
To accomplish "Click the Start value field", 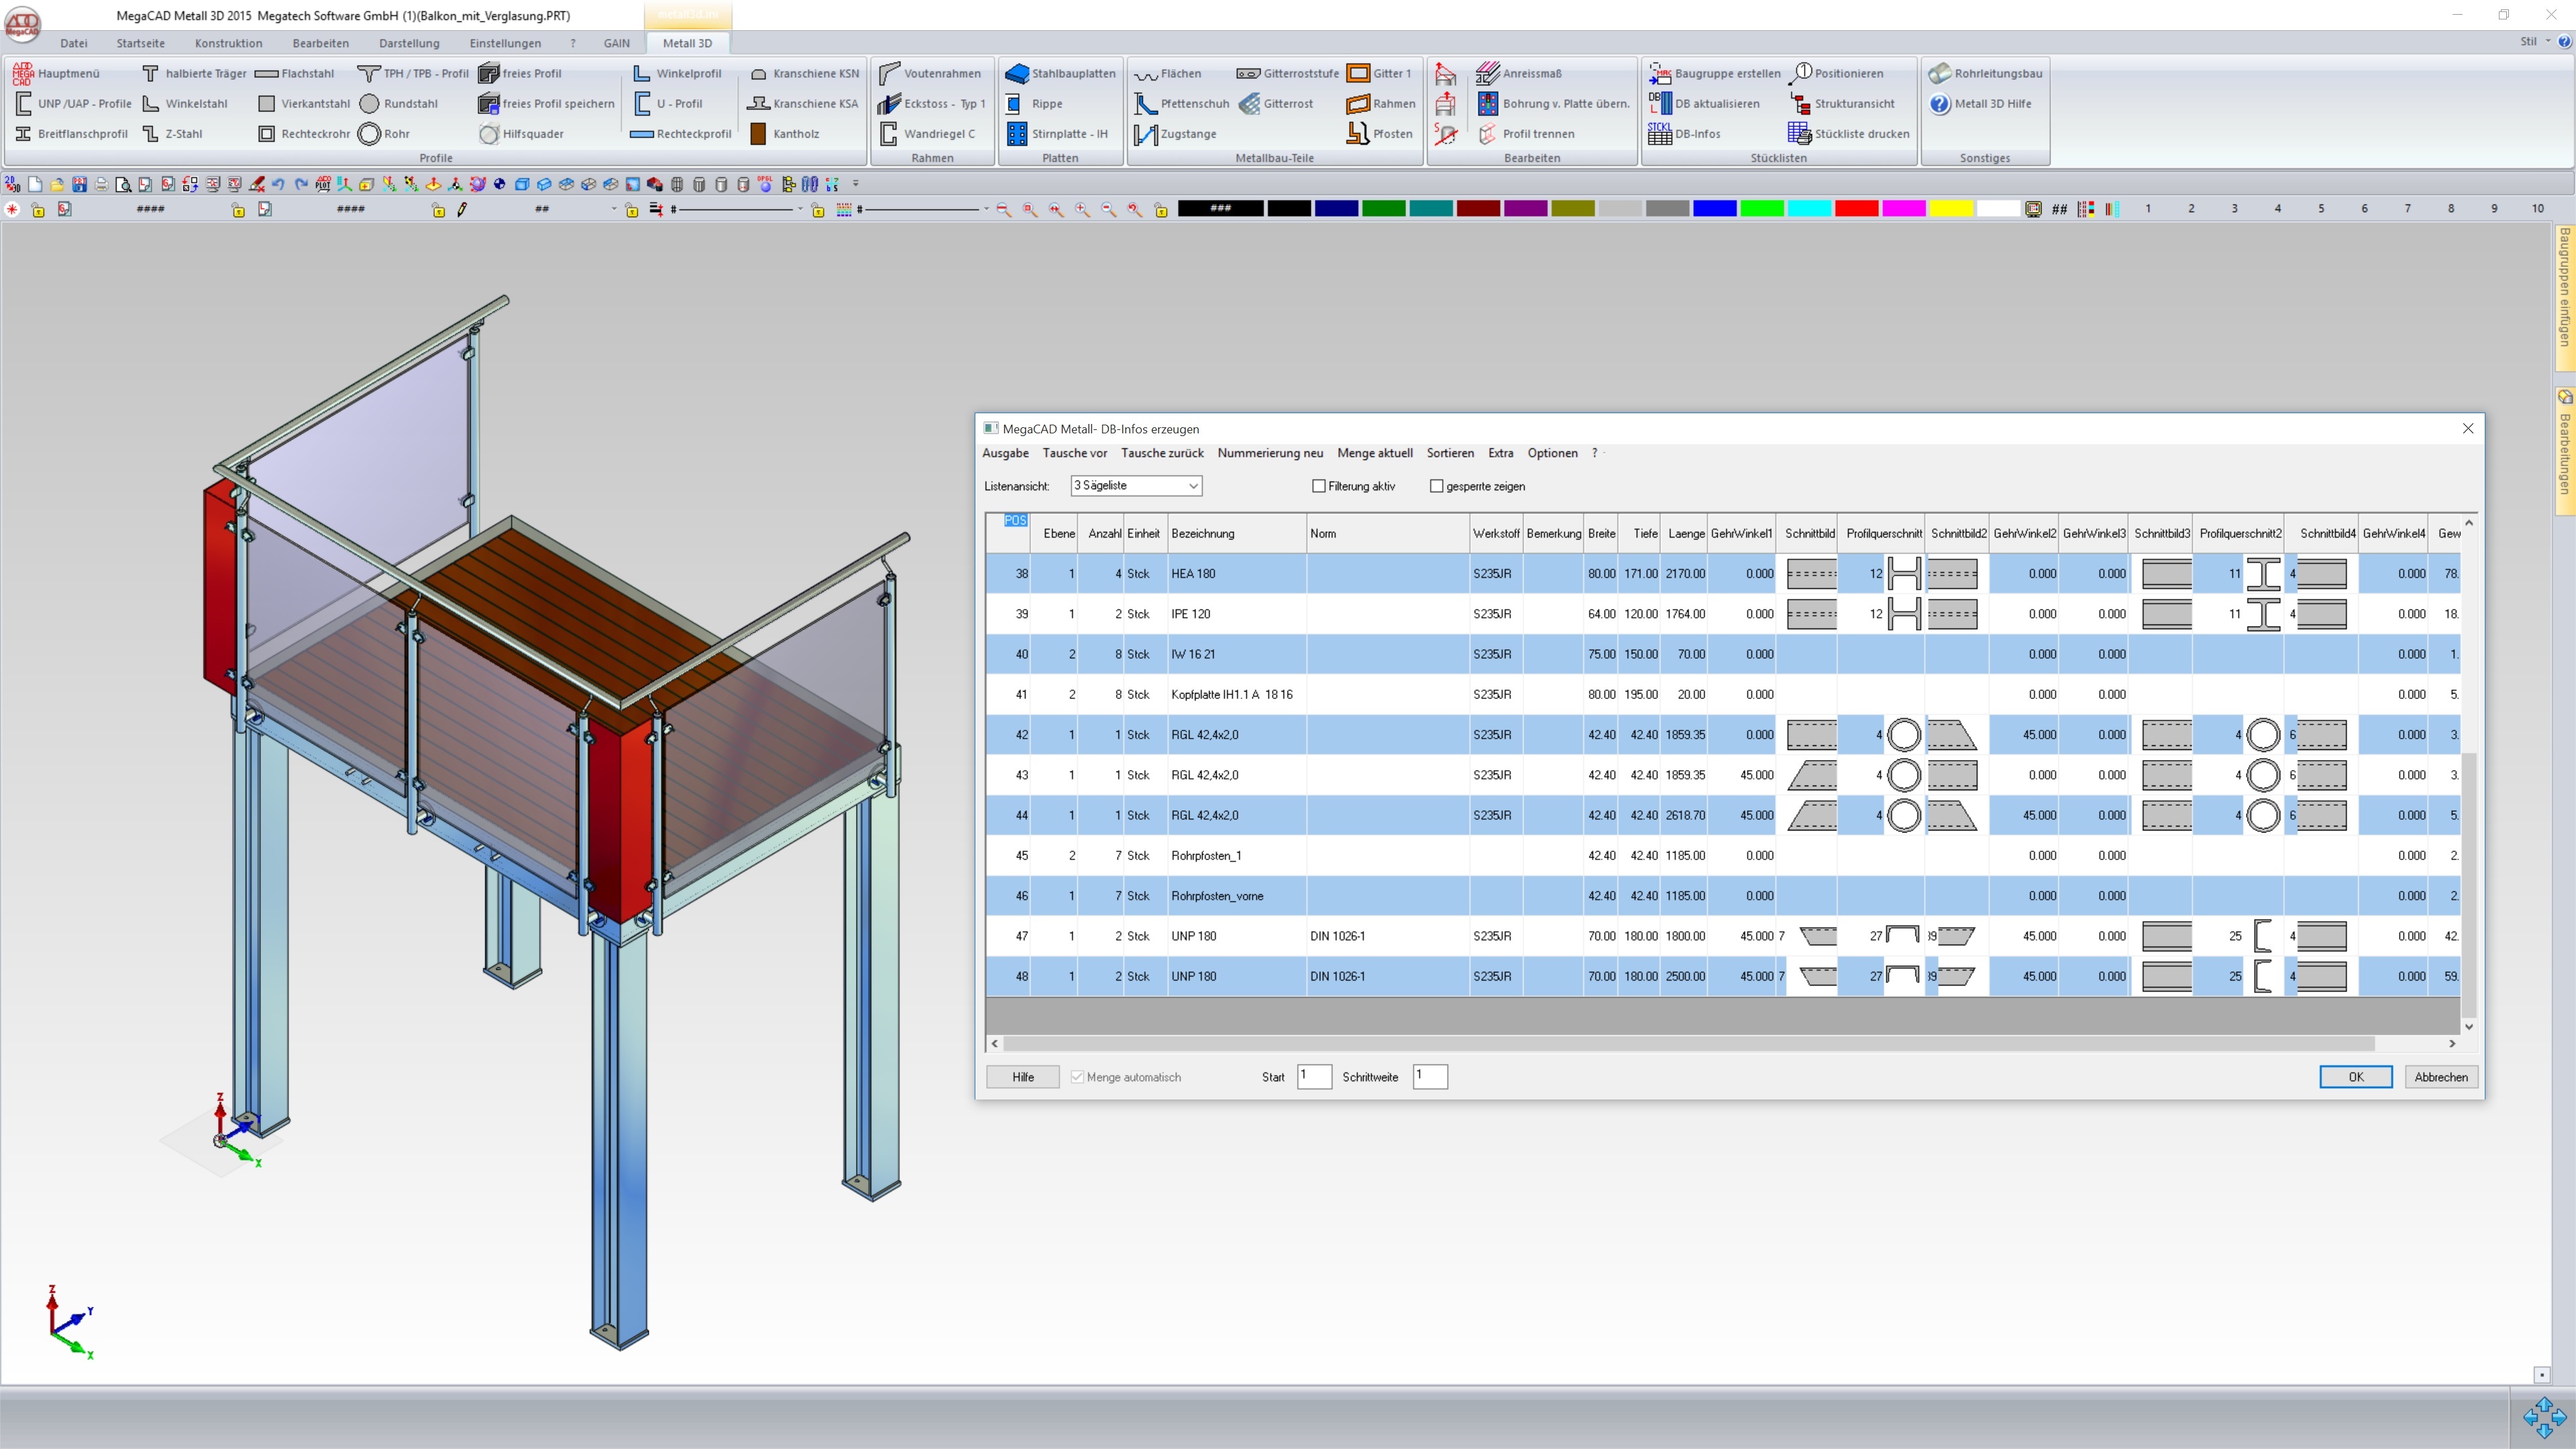I will coord(1314,1076).
